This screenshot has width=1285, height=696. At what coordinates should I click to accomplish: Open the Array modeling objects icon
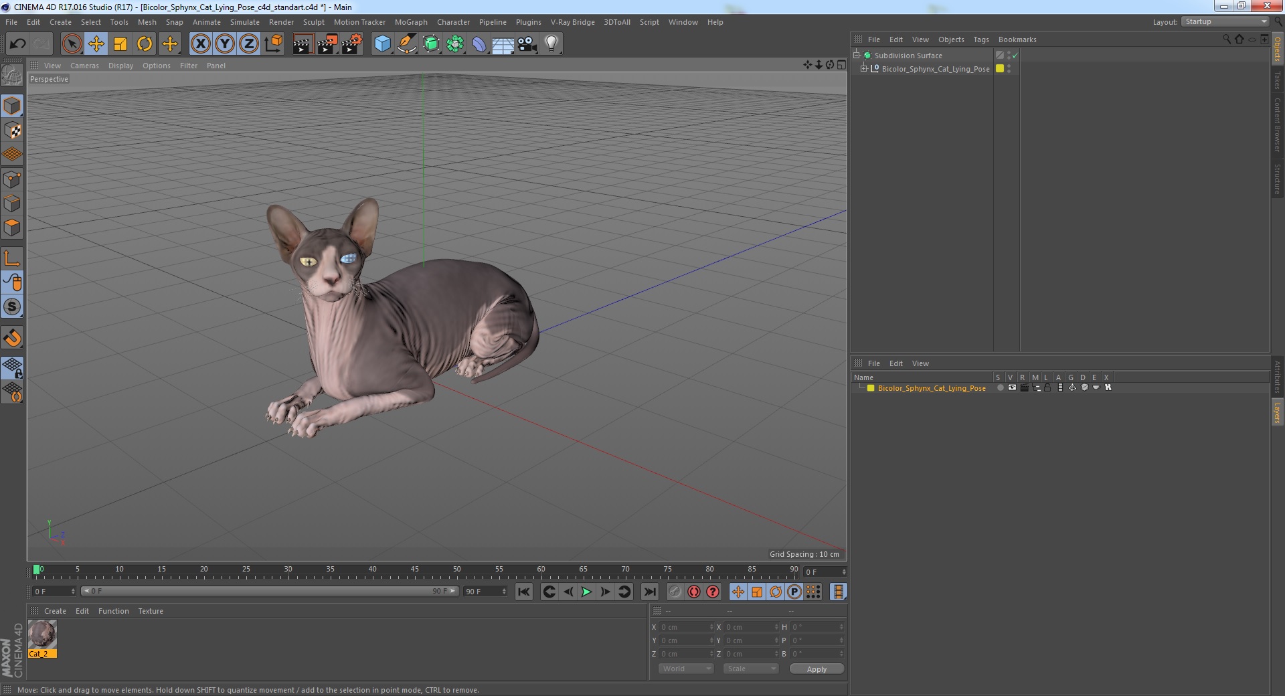click(455, 44)
